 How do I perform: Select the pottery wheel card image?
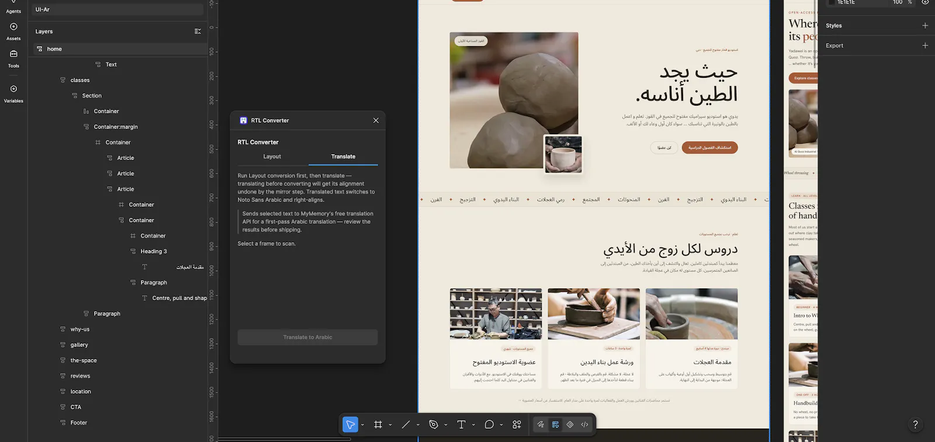click(692, 314)
